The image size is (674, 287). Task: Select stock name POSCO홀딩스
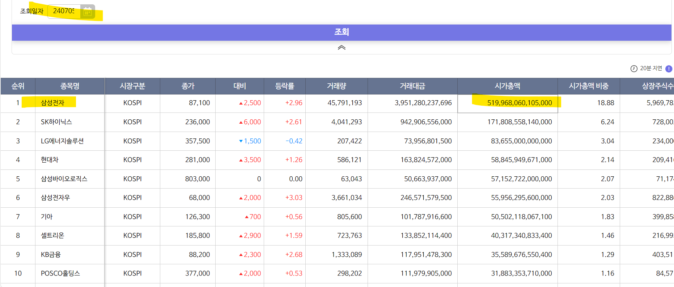(x=60, y=273)
